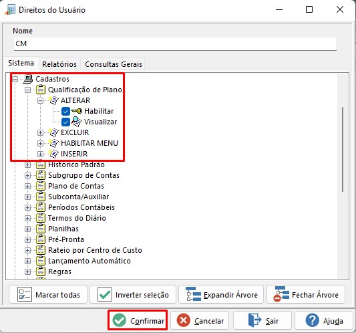Image resolution: width=356 pixels, height=333 pixels.
Task: Click the Fechar Árvore button
Action: click(306, 295)
